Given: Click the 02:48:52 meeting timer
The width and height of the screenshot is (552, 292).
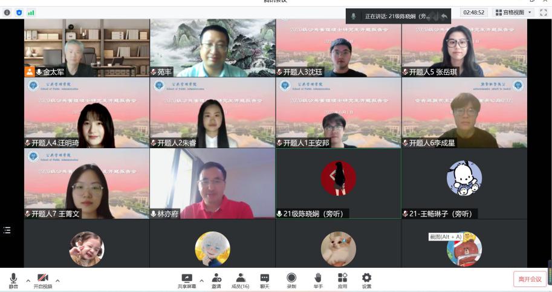Looking at the screenshot, I should [474, 12].
